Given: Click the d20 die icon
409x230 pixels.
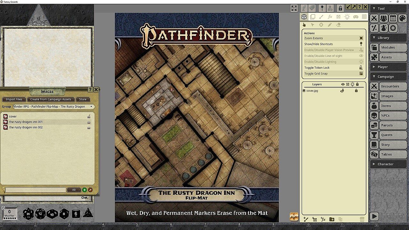Looking at the screenshot, I should [x=28, y=214].
